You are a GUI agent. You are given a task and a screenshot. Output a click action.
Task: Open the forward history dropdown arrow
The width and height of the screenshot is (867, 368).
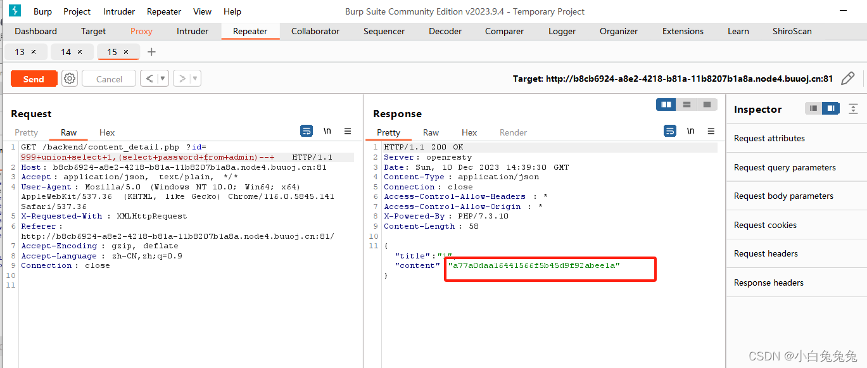point(196,79)
